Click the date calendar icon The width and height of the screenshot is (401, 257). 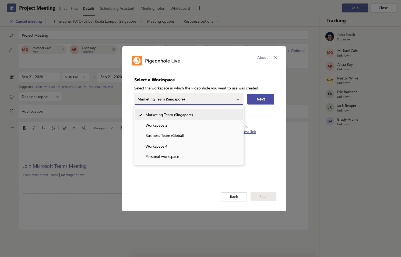(x=12, y=77)
